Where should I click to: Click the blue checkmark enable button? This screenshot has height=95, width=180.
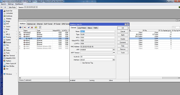(29, 28)
